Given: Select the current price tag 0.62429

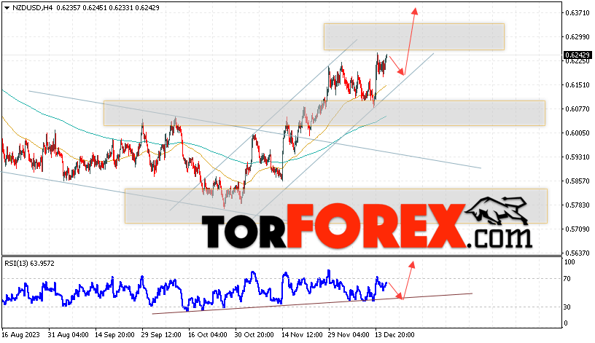Looking at the screenshot, I should point(577,55).
